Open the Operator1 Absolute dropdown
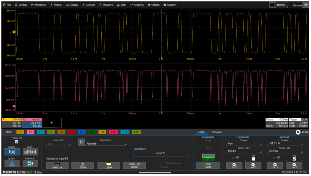 point(106,144)
